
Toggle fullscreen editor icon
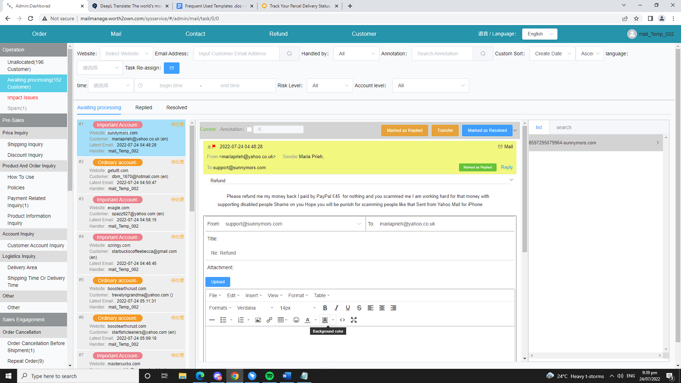[x=354, y=320]
